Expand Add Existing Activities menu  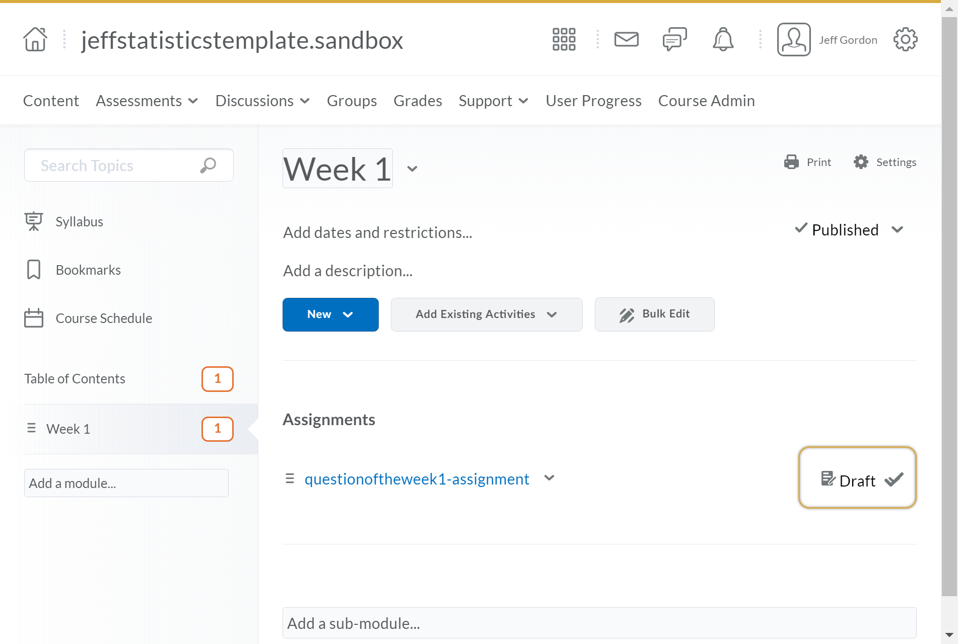coord(487,314)
